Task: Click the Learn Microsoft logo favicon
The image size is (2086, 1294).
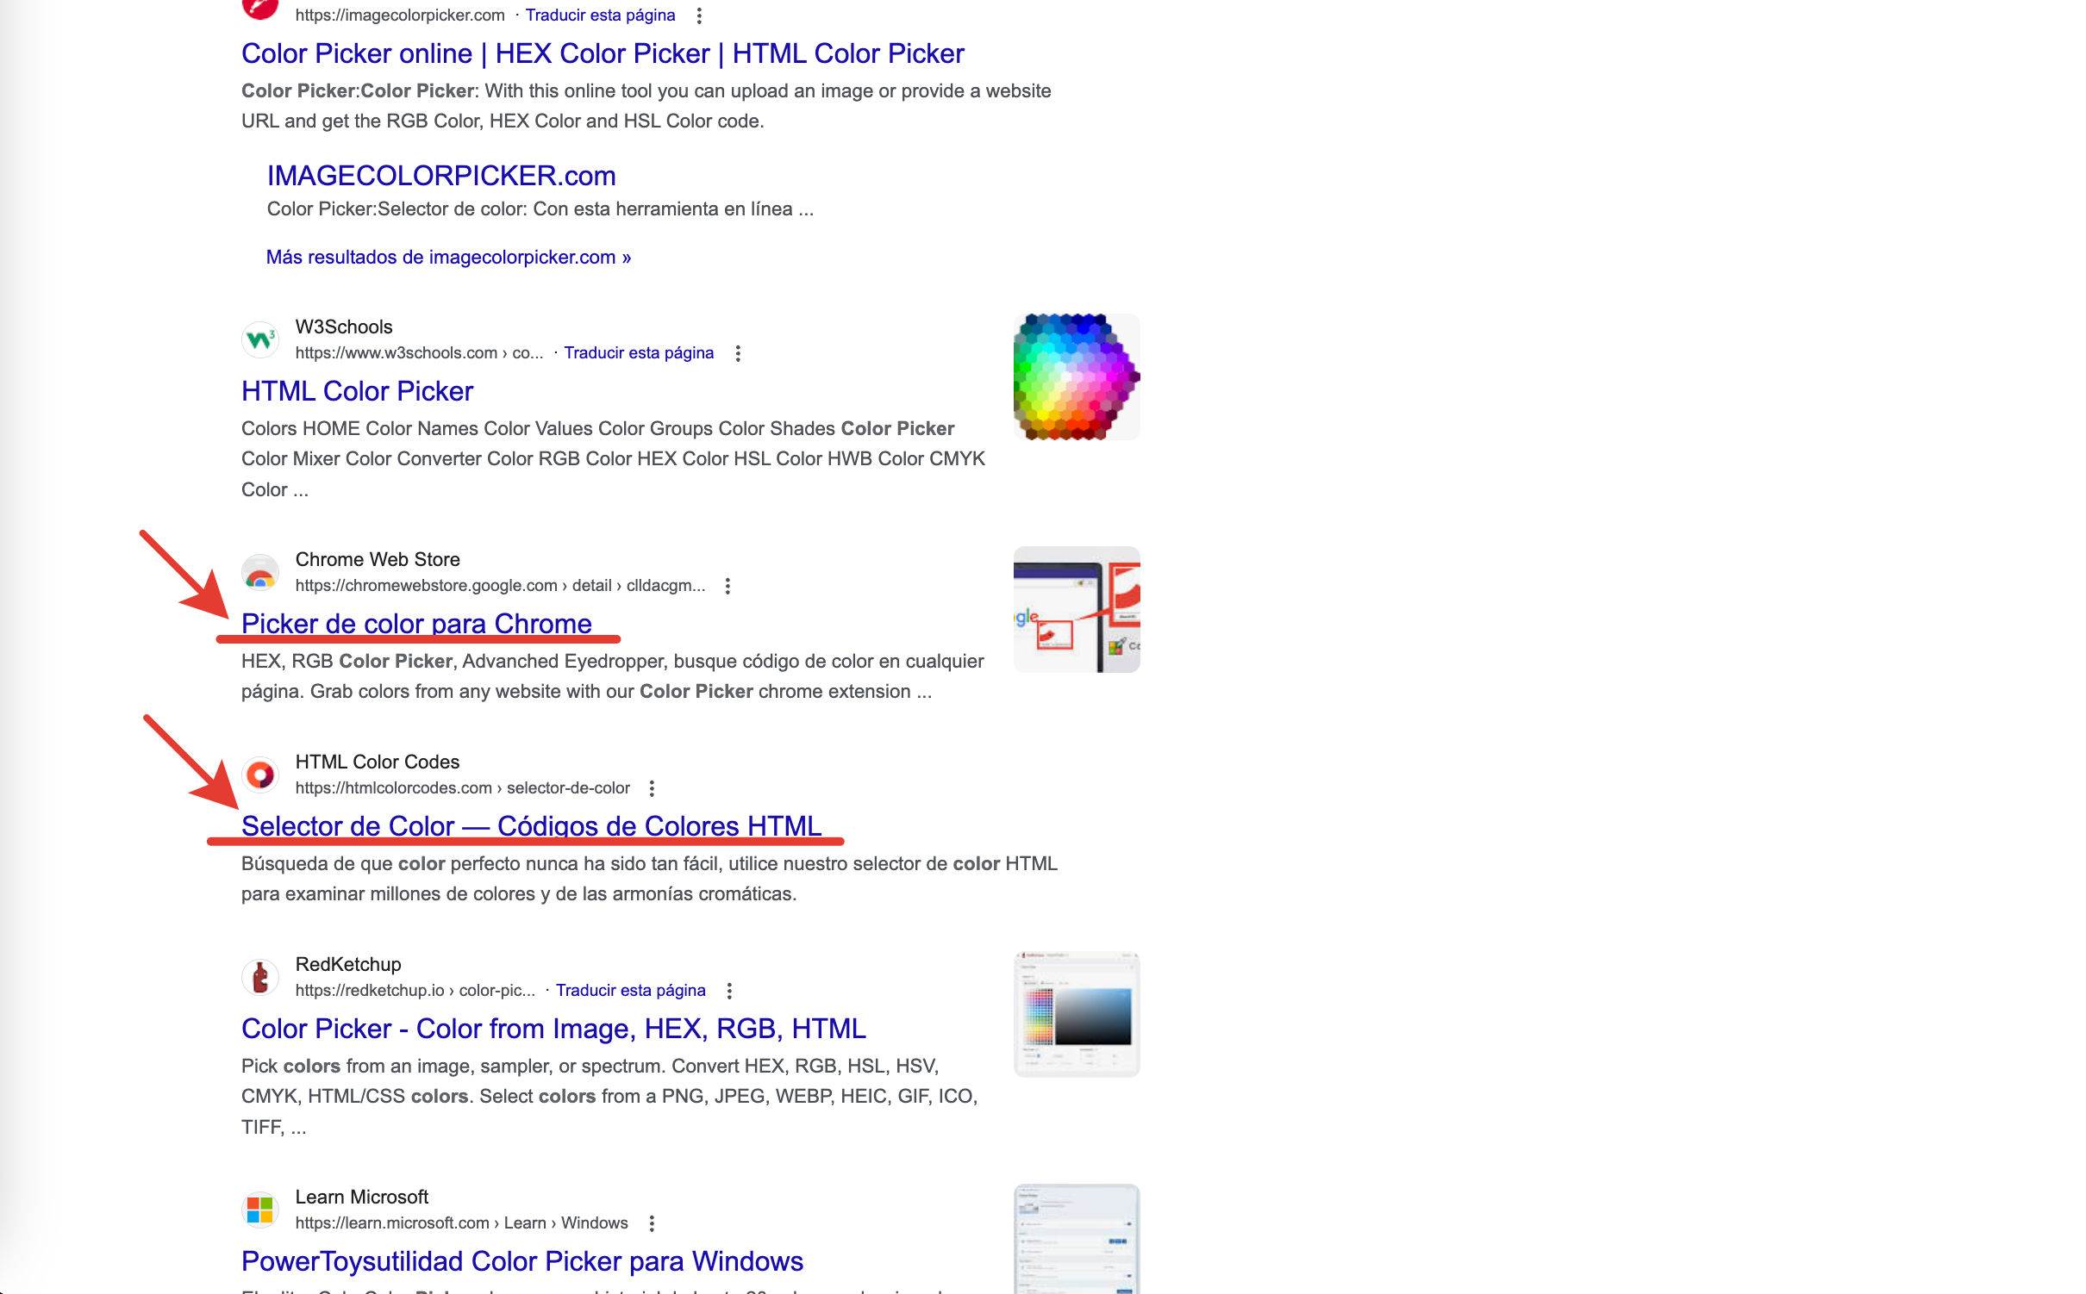Action: coord(259,1210)
